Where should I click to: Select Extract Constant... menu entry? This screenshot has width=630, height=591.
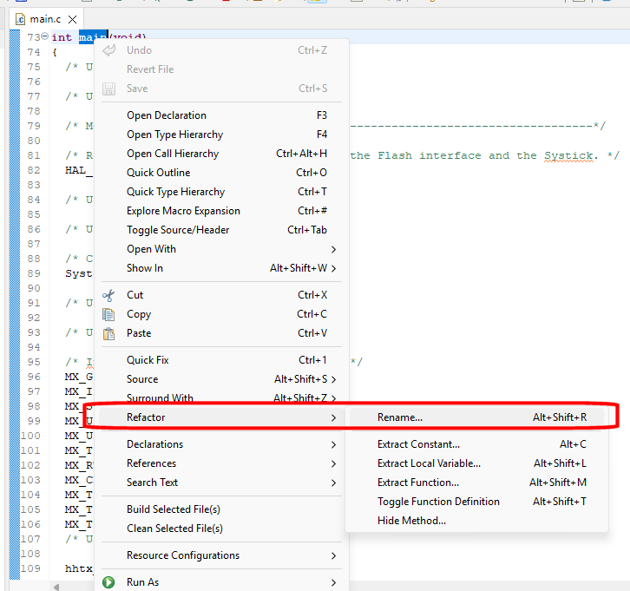[x=418, y=444]
